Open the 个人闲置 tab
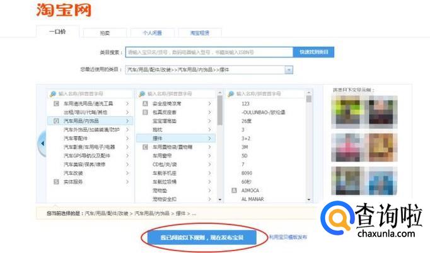 (152, 33)
